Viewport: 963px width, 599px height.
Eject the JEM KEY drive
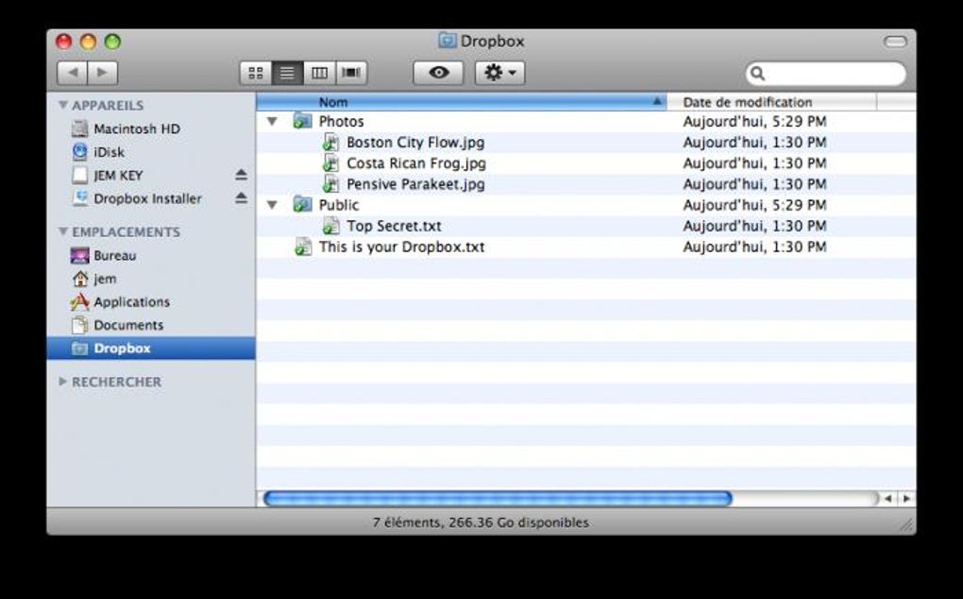tap(242, 175)
